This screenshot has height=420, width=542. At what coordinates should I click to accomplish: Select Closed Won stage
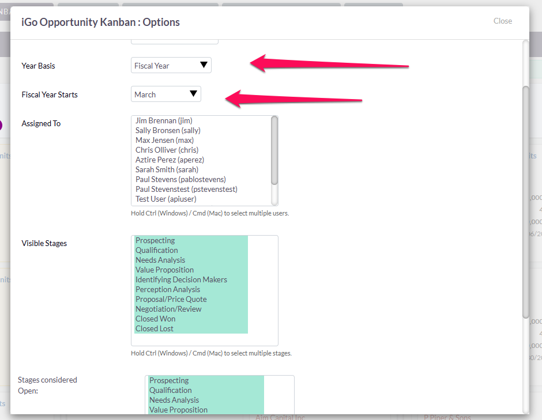pyautogui.click(x=191, y=319)
